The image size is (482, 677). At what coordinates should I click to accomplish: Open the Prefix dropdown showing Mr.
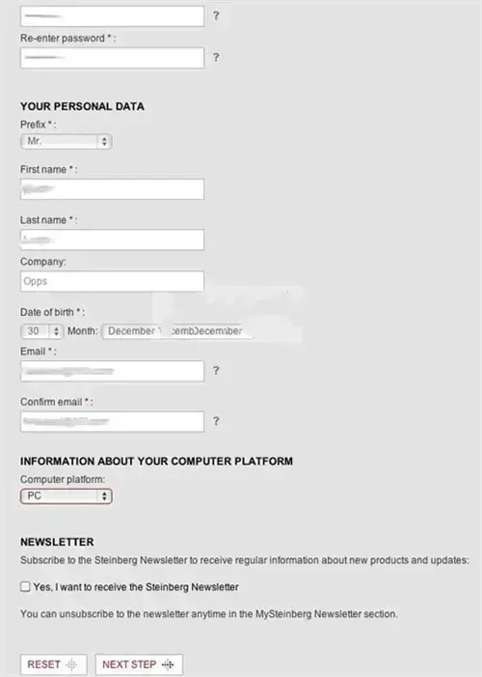tap(66, 141)
